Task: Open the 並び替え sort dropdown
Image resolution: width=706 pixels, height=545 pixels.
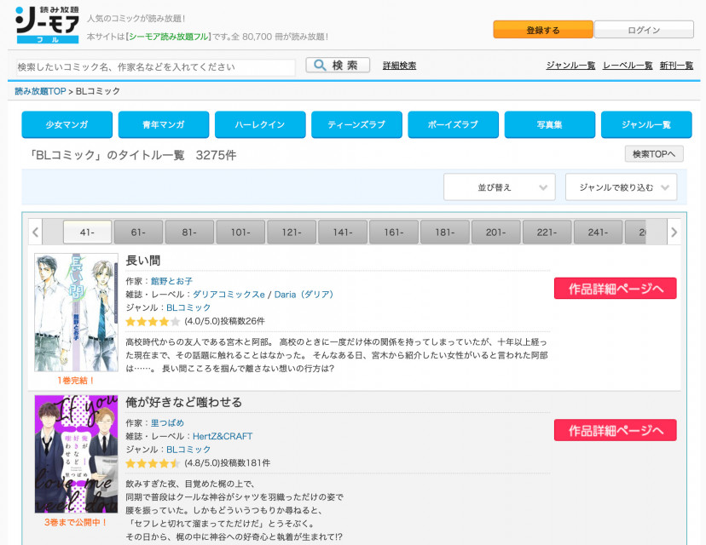Action: click(x=499, y=186)
